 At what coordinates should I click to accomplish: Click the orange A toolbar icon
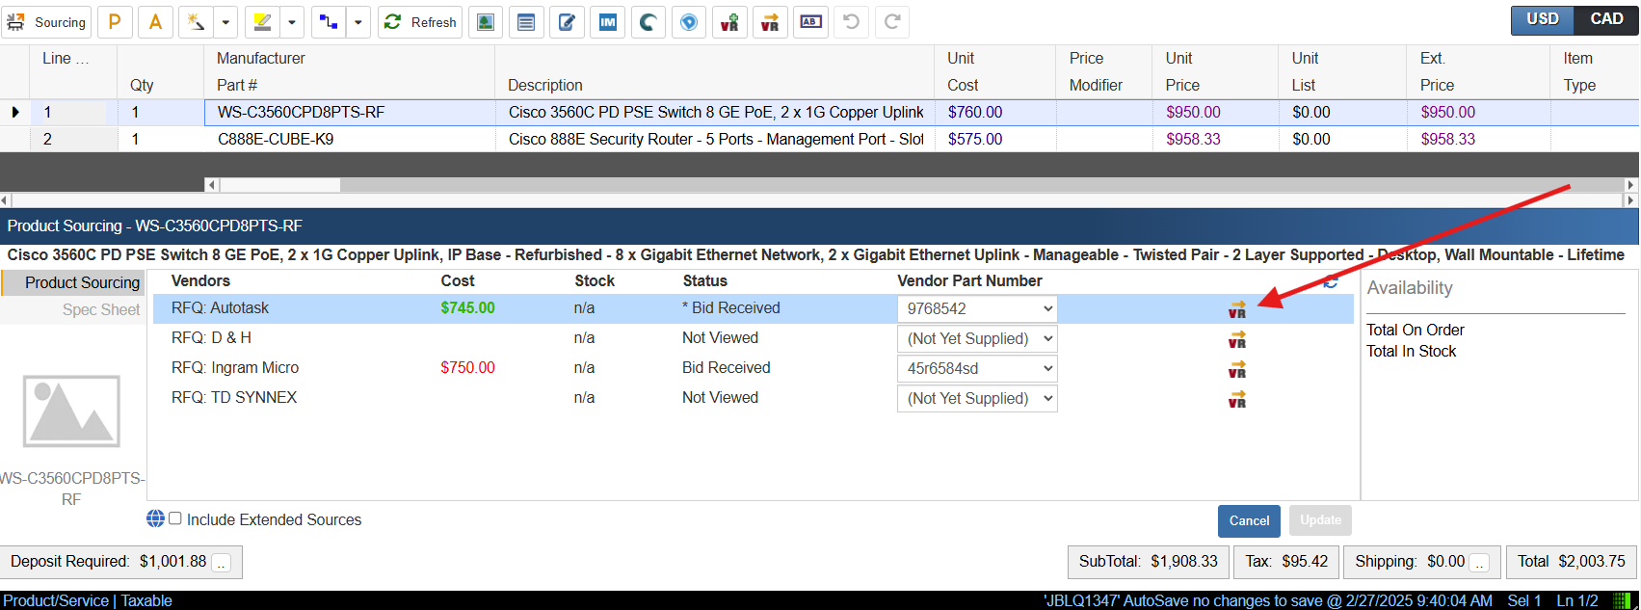[x=155, y=22]
